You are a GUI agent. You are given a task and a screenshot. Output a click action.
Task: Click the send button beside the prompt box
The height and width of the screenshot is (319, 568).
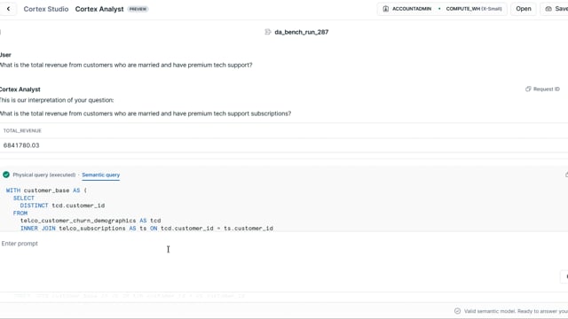click(564, 276)
